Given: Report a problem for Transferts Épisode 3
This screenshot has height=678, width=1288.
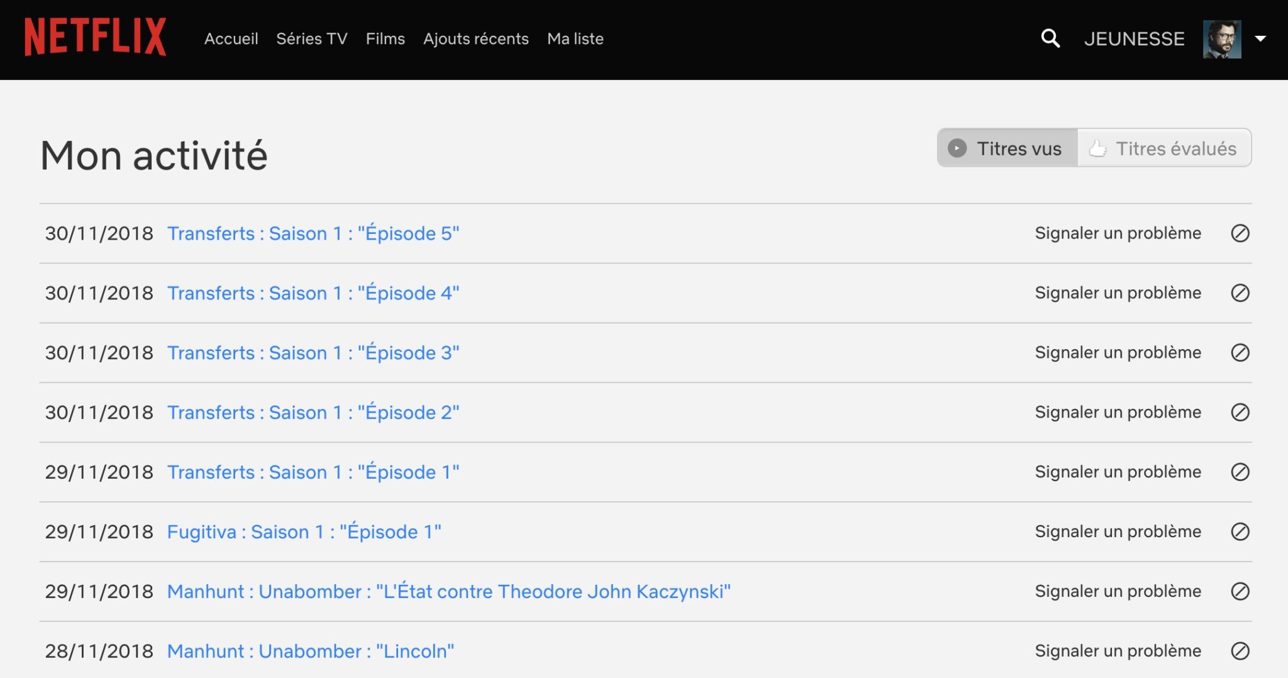Looking at the screenshot, I should [x=1118, y=353].
